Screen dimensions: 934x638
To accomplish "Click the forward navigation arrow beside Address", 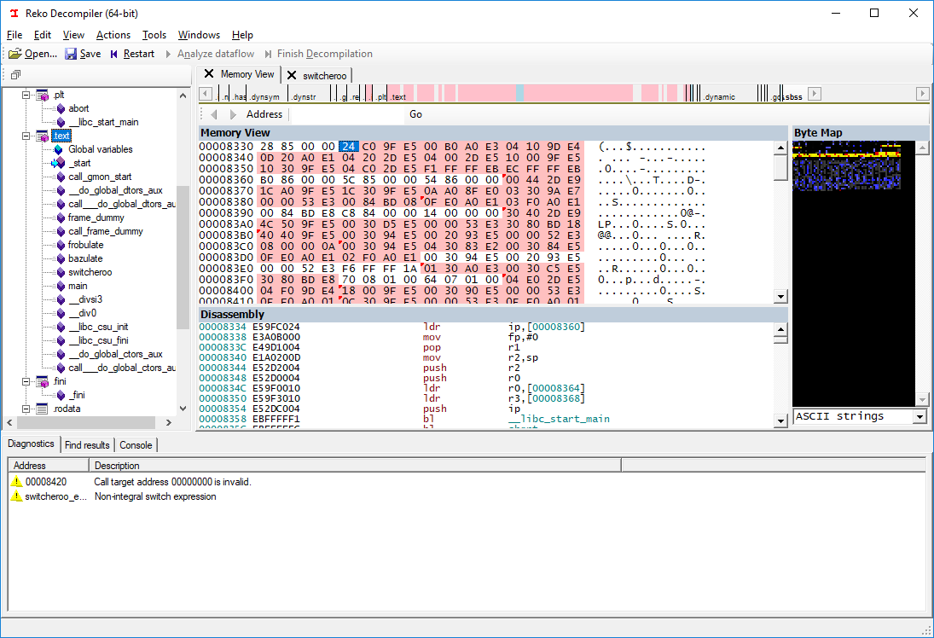I will [x=233, y=114].
